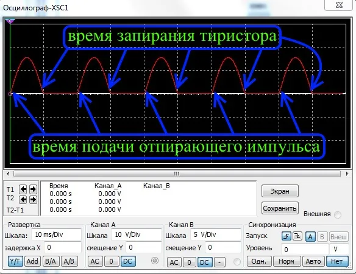The image size is (356, 274).
Task: Select Канал A radio indicator
Action: point(155,261)
